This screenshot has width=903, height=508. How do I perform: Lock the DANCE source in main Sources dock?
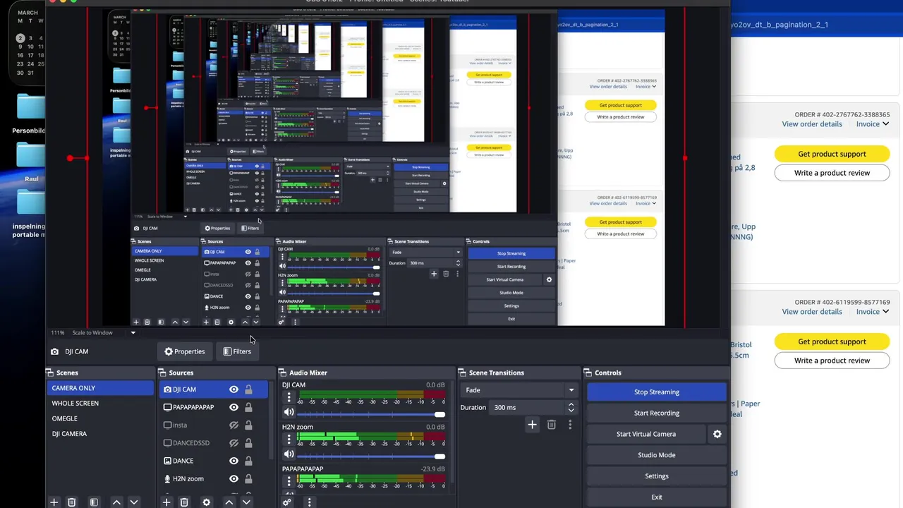click(248, 461)
